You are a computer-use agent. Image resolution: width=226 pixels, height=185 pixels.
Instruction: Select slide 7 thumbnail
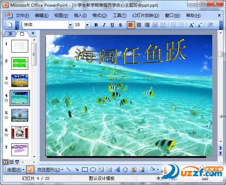click(20, 150)
